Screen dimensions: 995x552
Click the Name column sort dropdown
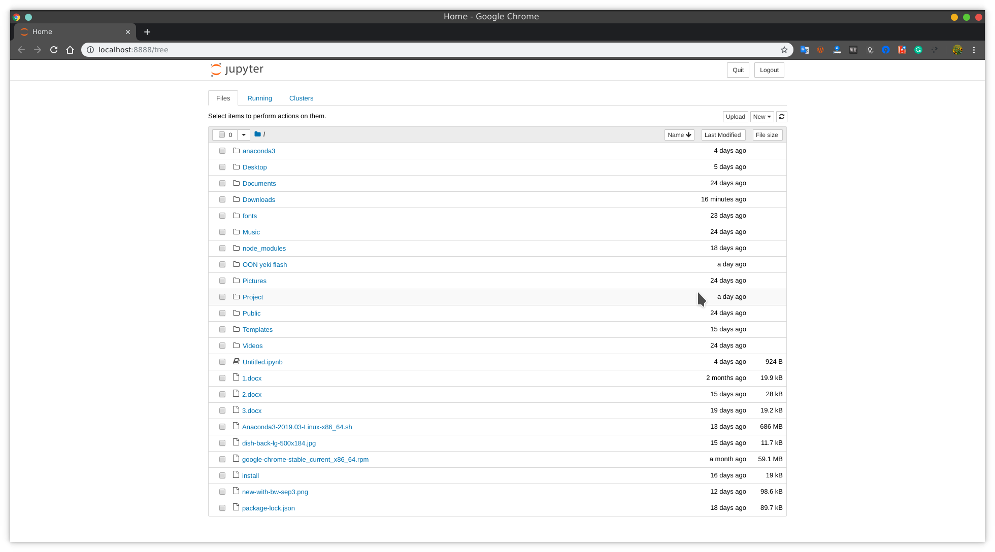coord(679,134)
